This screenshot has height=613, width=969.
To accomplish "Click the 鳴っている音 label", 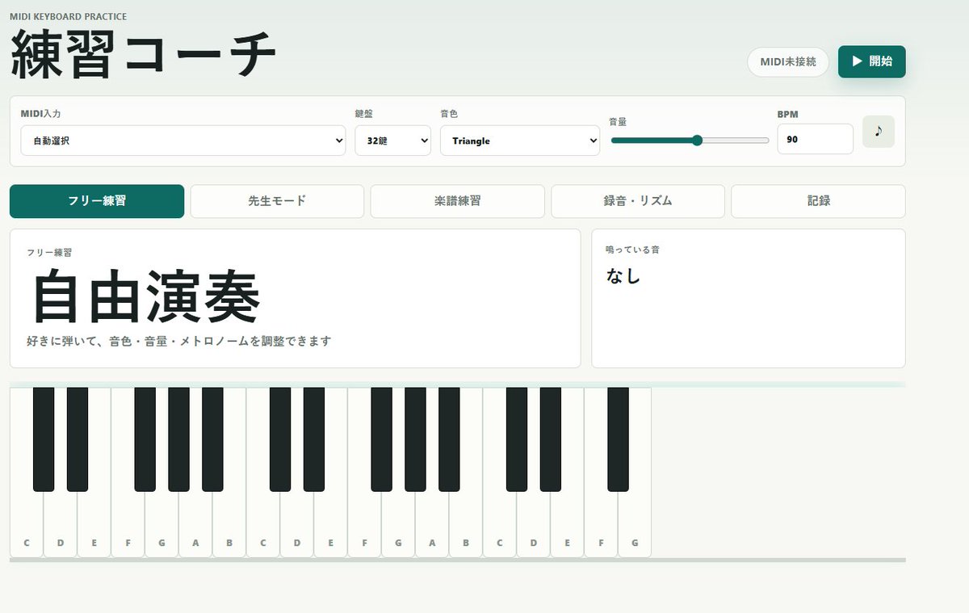I will 632,250.
